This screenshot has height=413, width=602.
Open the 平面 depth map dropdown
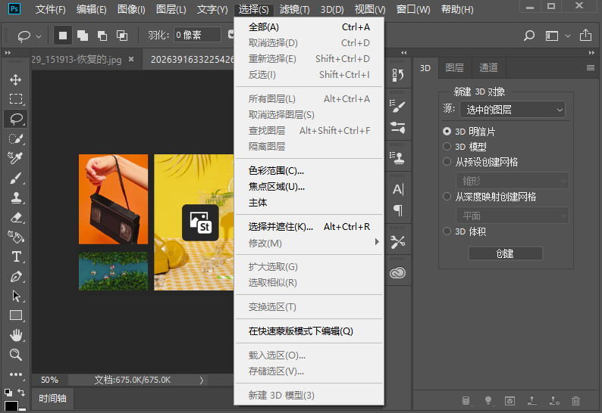pyautogui.click(x=513, y=216)
